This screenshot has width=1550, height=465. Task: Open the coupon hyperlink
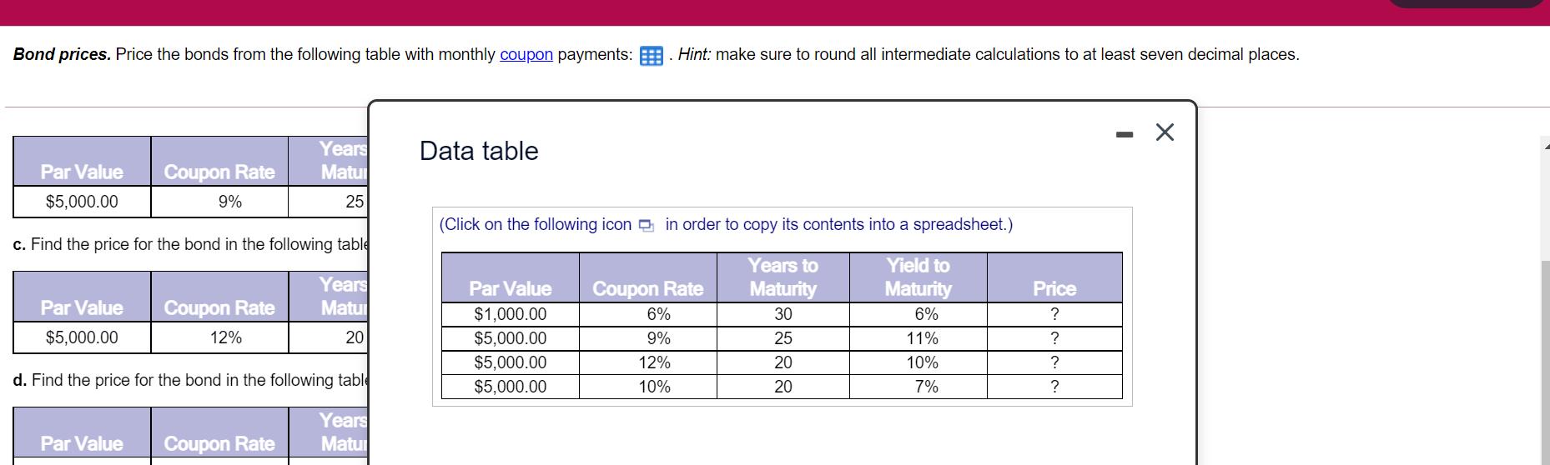pos(526,54)
